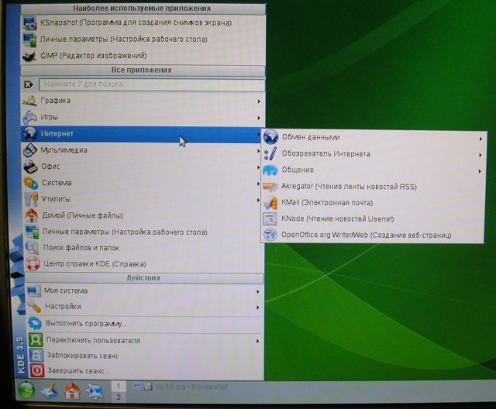Click the GIMP mascot icon

coord(29,57)
